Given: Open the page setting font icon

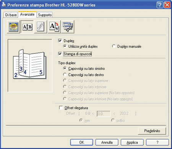Looking at the screenshot, I should coord(54,27).
